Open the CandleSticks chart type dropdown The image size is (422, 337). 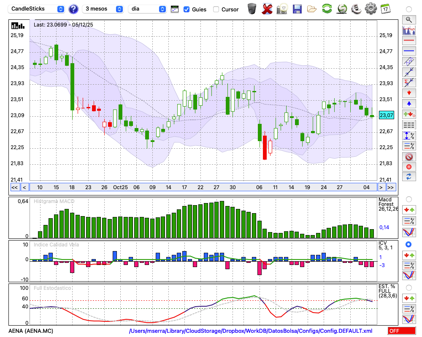click(x=37, y=9)
